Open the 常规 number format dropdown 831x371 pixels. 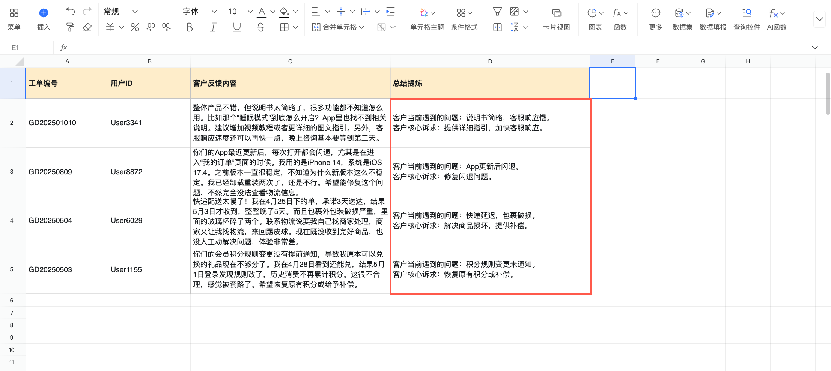[121, 12]
